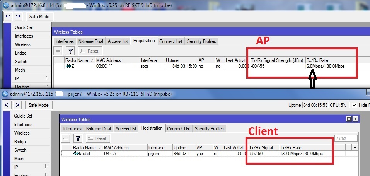
Task: Click Reset button in top Wireless Tables
Action: 90,51
